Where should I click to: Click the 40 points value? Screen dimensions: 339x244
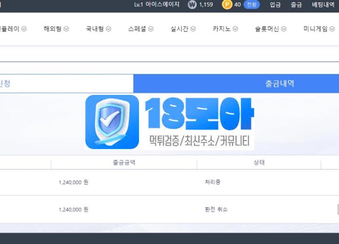(237, 5)
